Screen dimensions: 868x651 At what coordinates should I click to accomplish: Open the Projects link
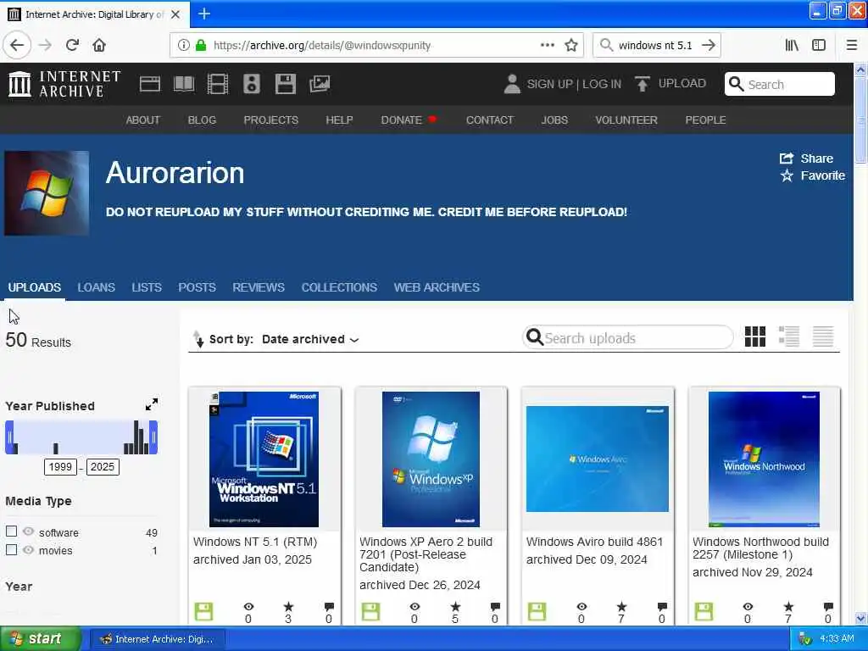coord(270,120)
